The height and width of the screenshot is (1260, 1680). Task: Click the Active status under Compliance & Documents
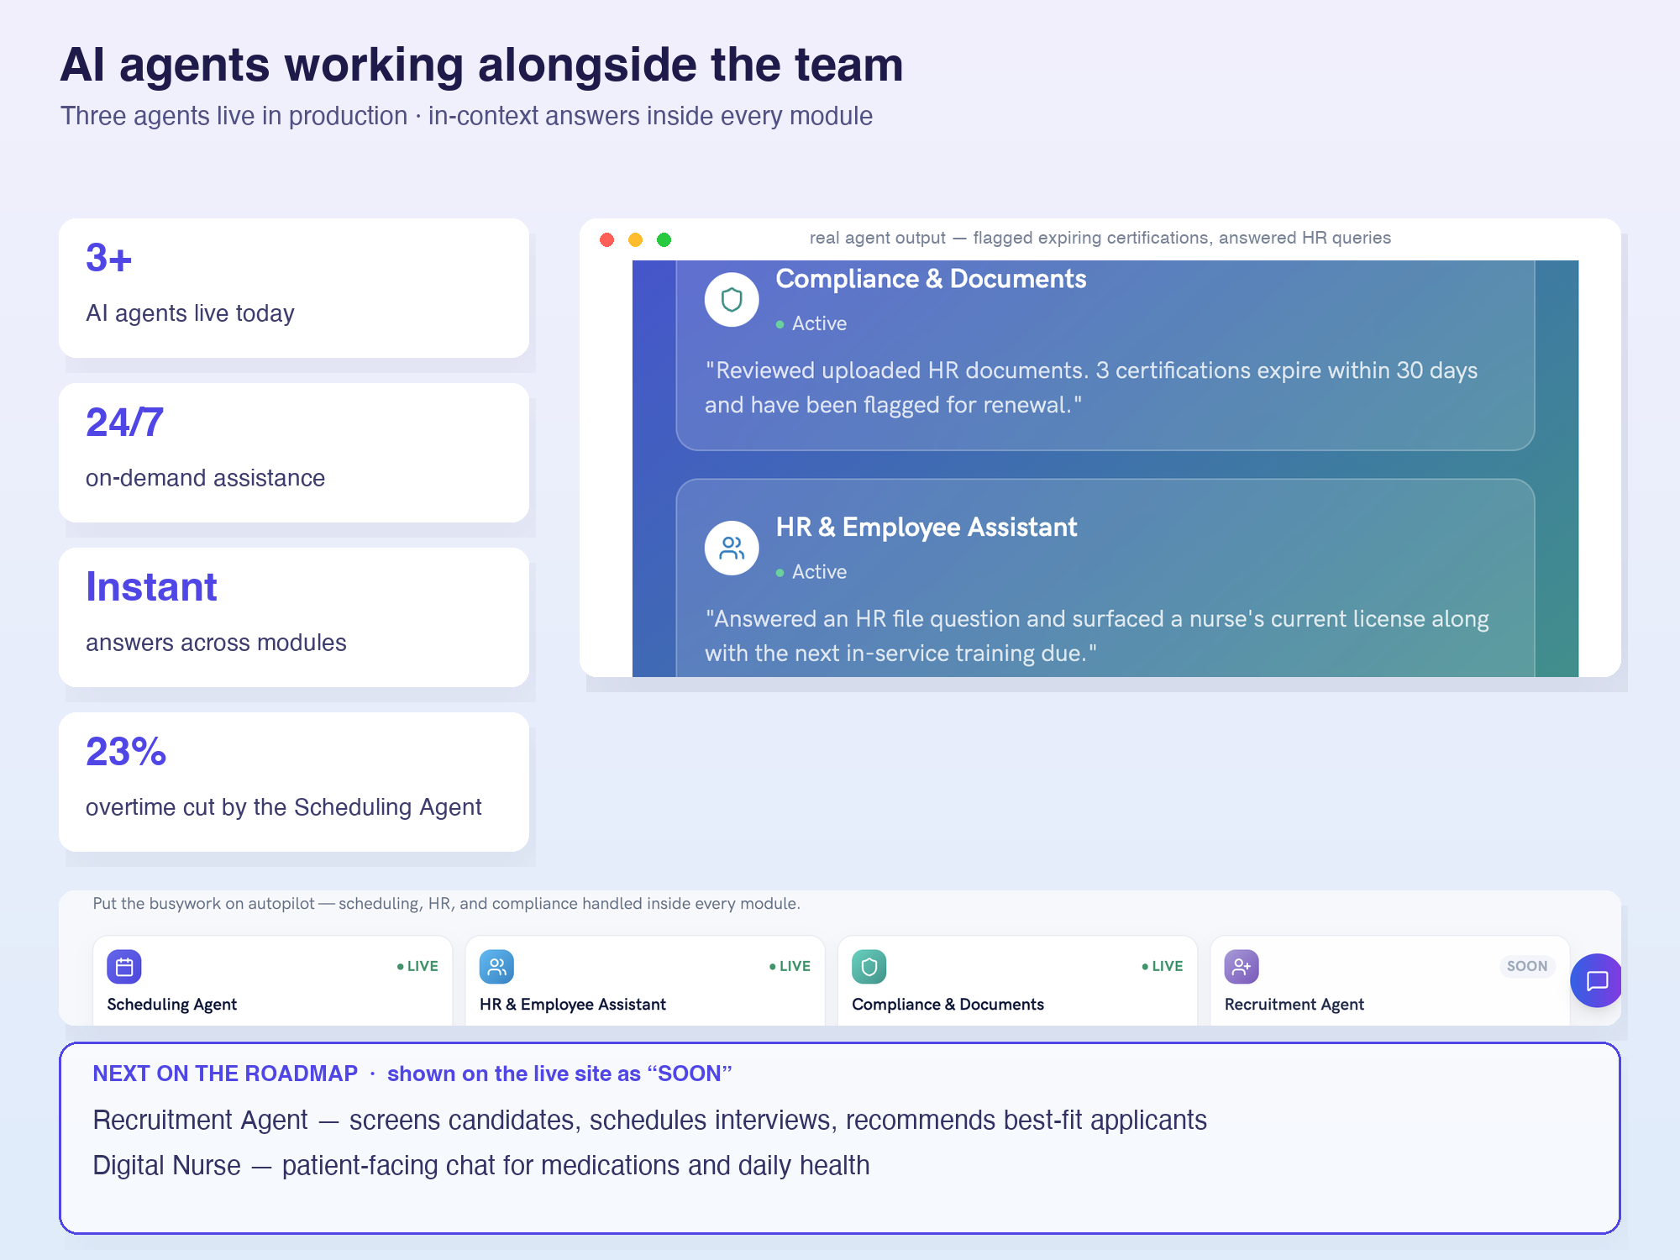click(x=811, y=323)
